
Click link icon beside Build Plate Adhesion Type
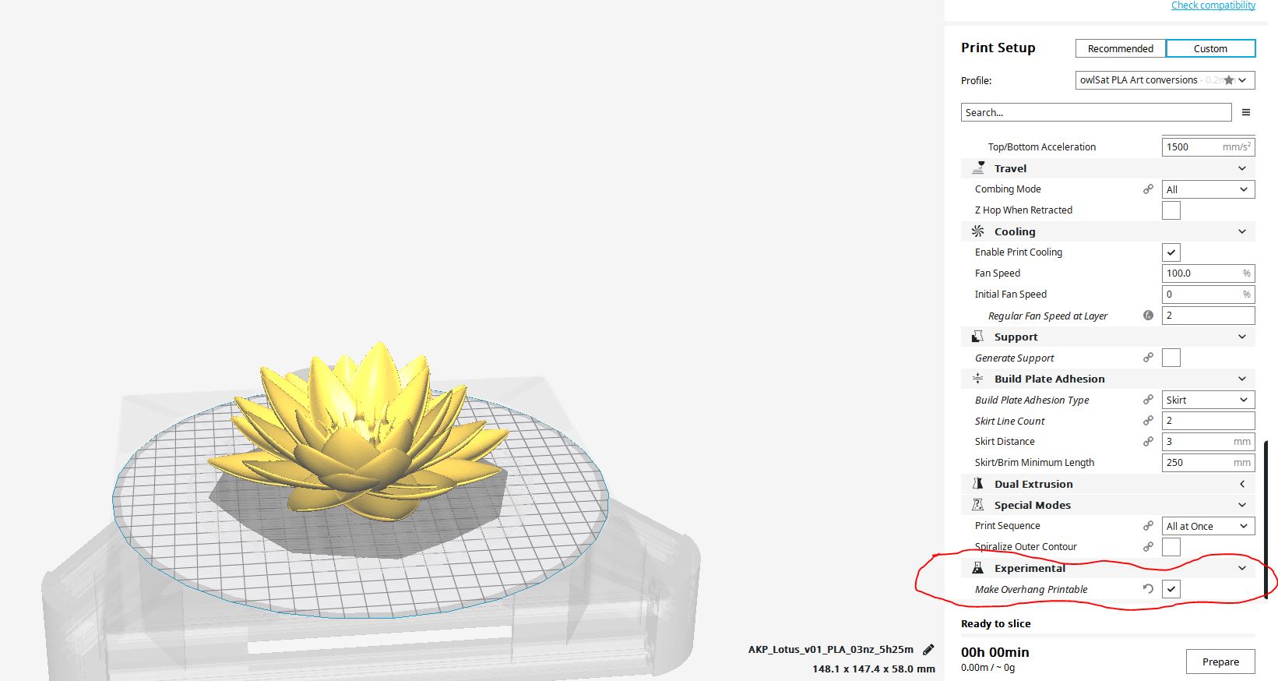(1148, 400)
